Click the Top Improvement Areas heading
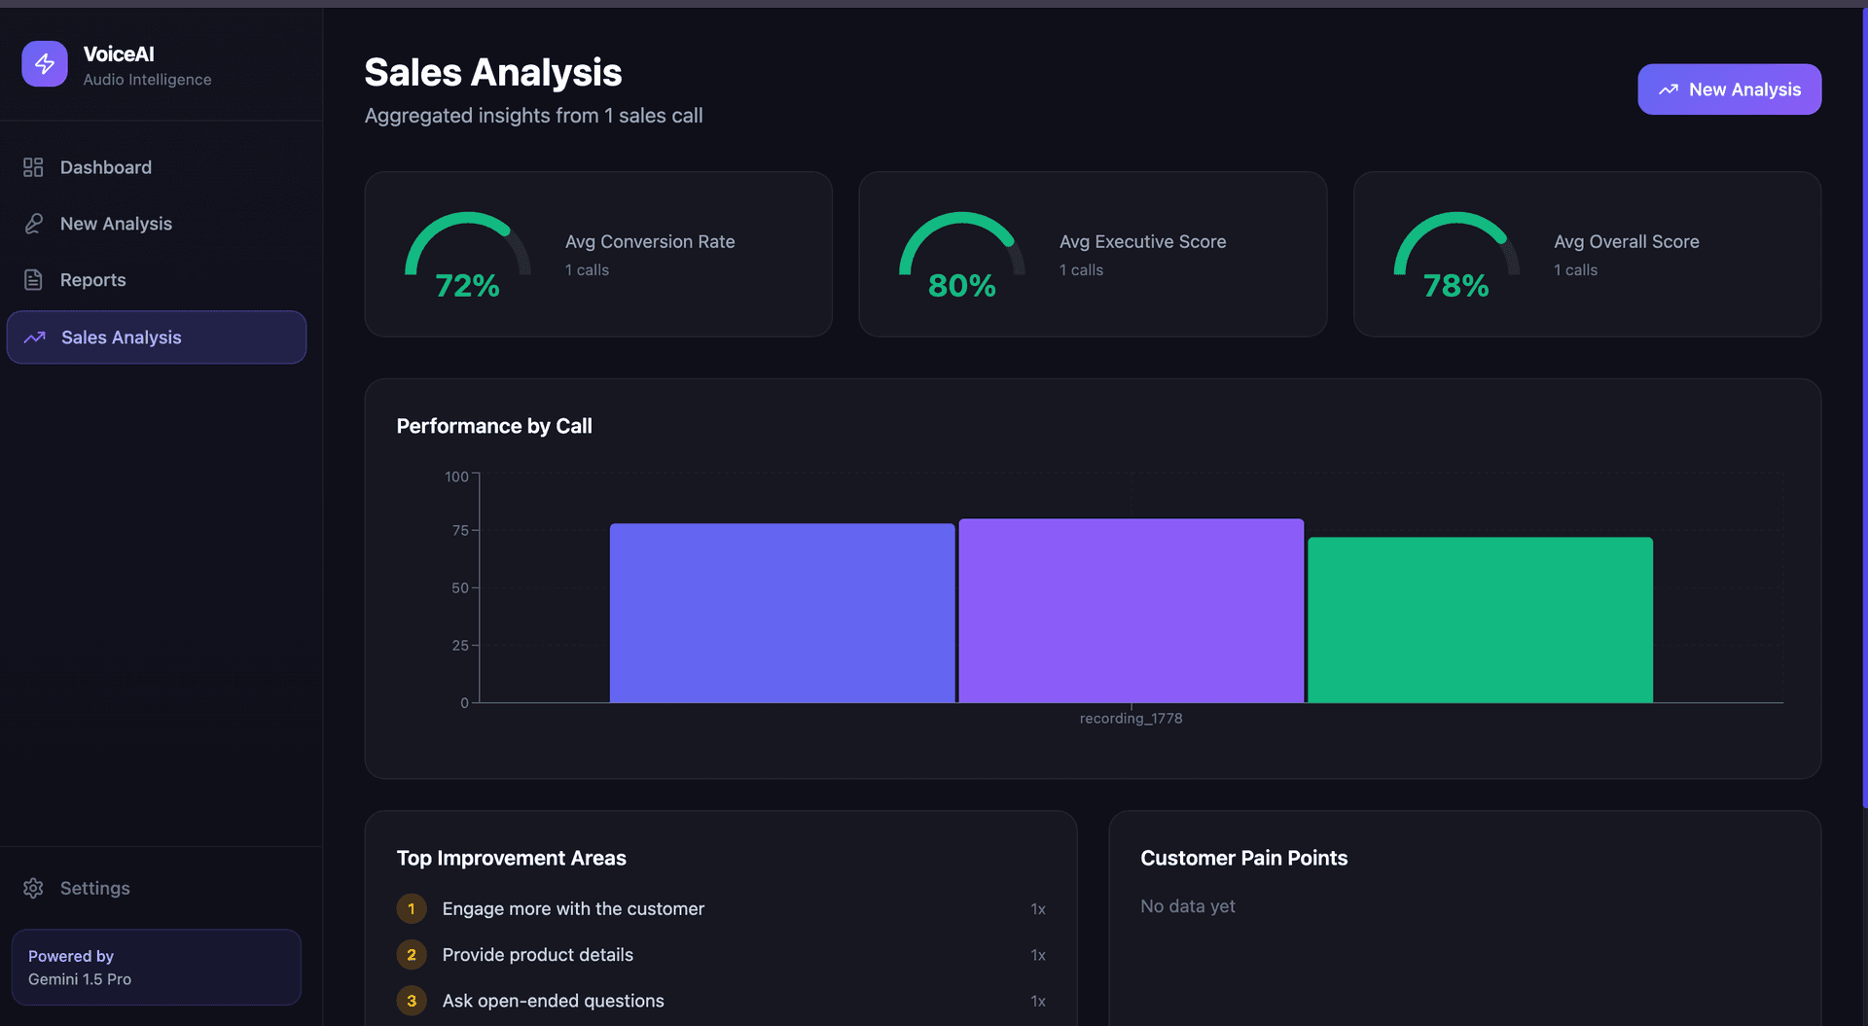Viewport: 1868px width, 1026px height. point(511,858)
